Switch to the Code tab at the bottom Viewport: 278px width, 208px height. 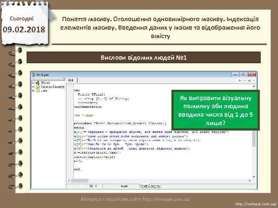[144, 186]
